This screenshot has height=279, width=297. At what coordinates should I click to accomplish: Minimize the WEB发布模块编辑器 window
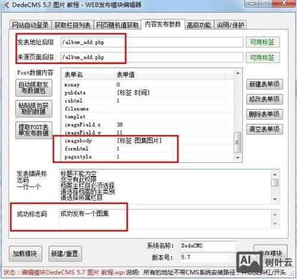point(252,3)
